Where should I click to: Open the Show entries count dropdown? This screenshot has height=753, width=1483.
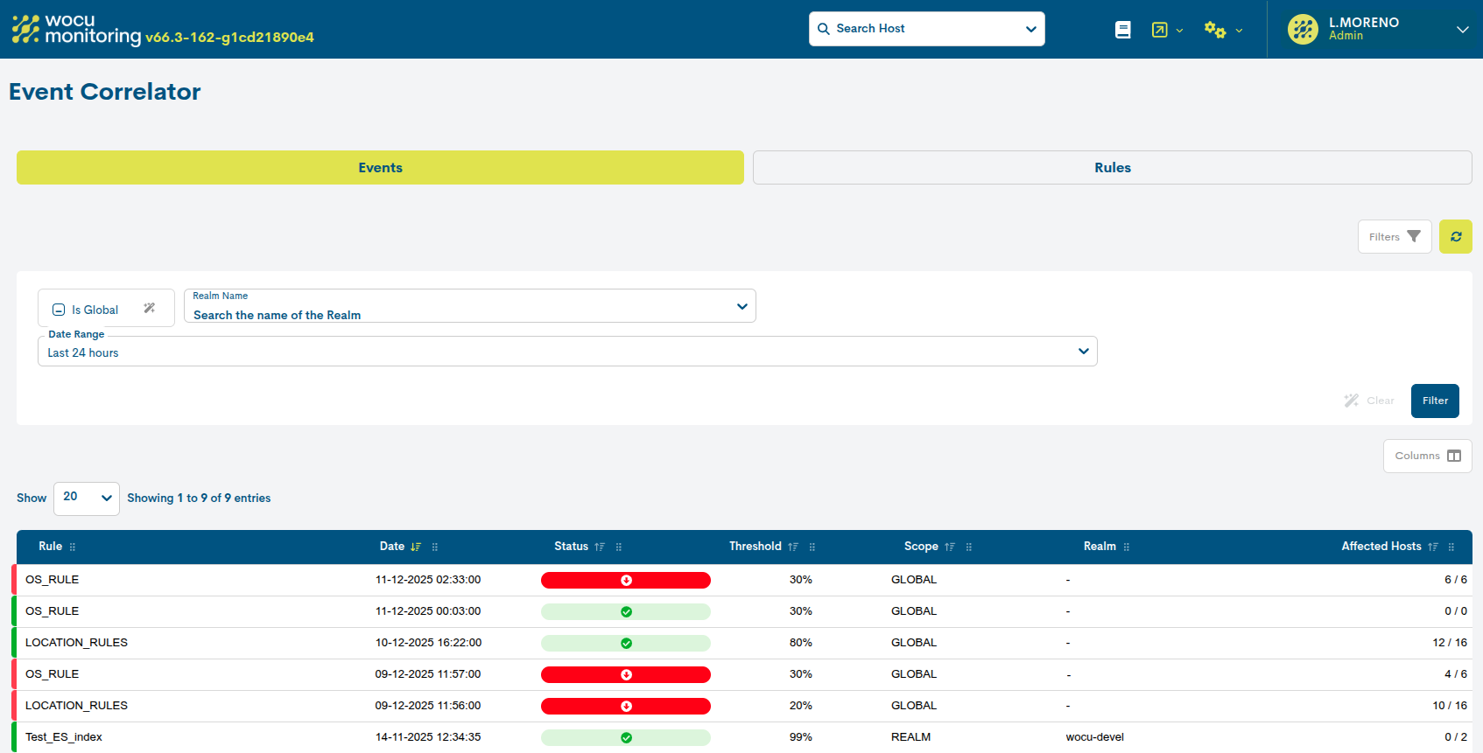(x=87, y=498)
